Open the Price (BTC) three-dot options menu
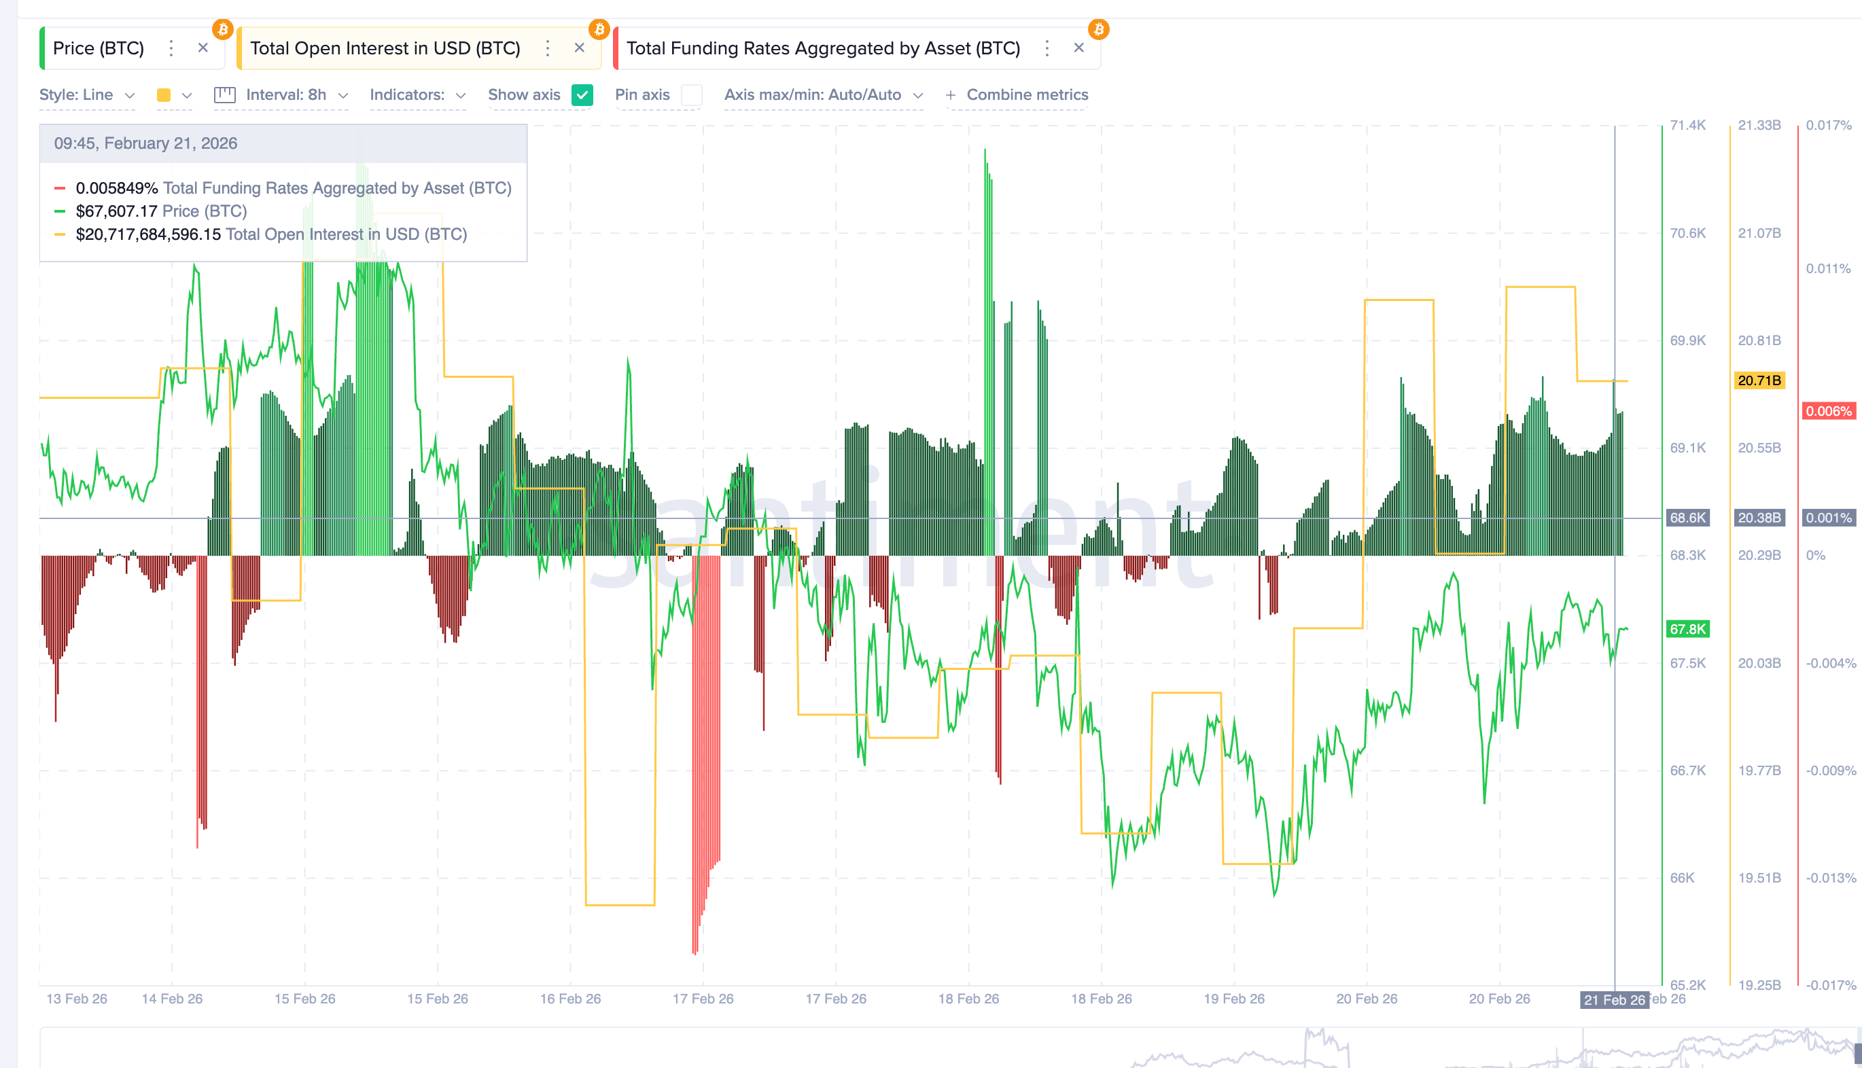The image size is (1862, 1068). (171, 48)
